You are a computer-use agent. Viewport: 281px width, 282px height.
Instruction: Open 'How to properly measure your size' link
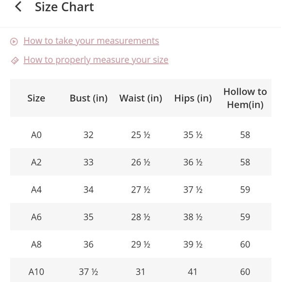point(96,60)
